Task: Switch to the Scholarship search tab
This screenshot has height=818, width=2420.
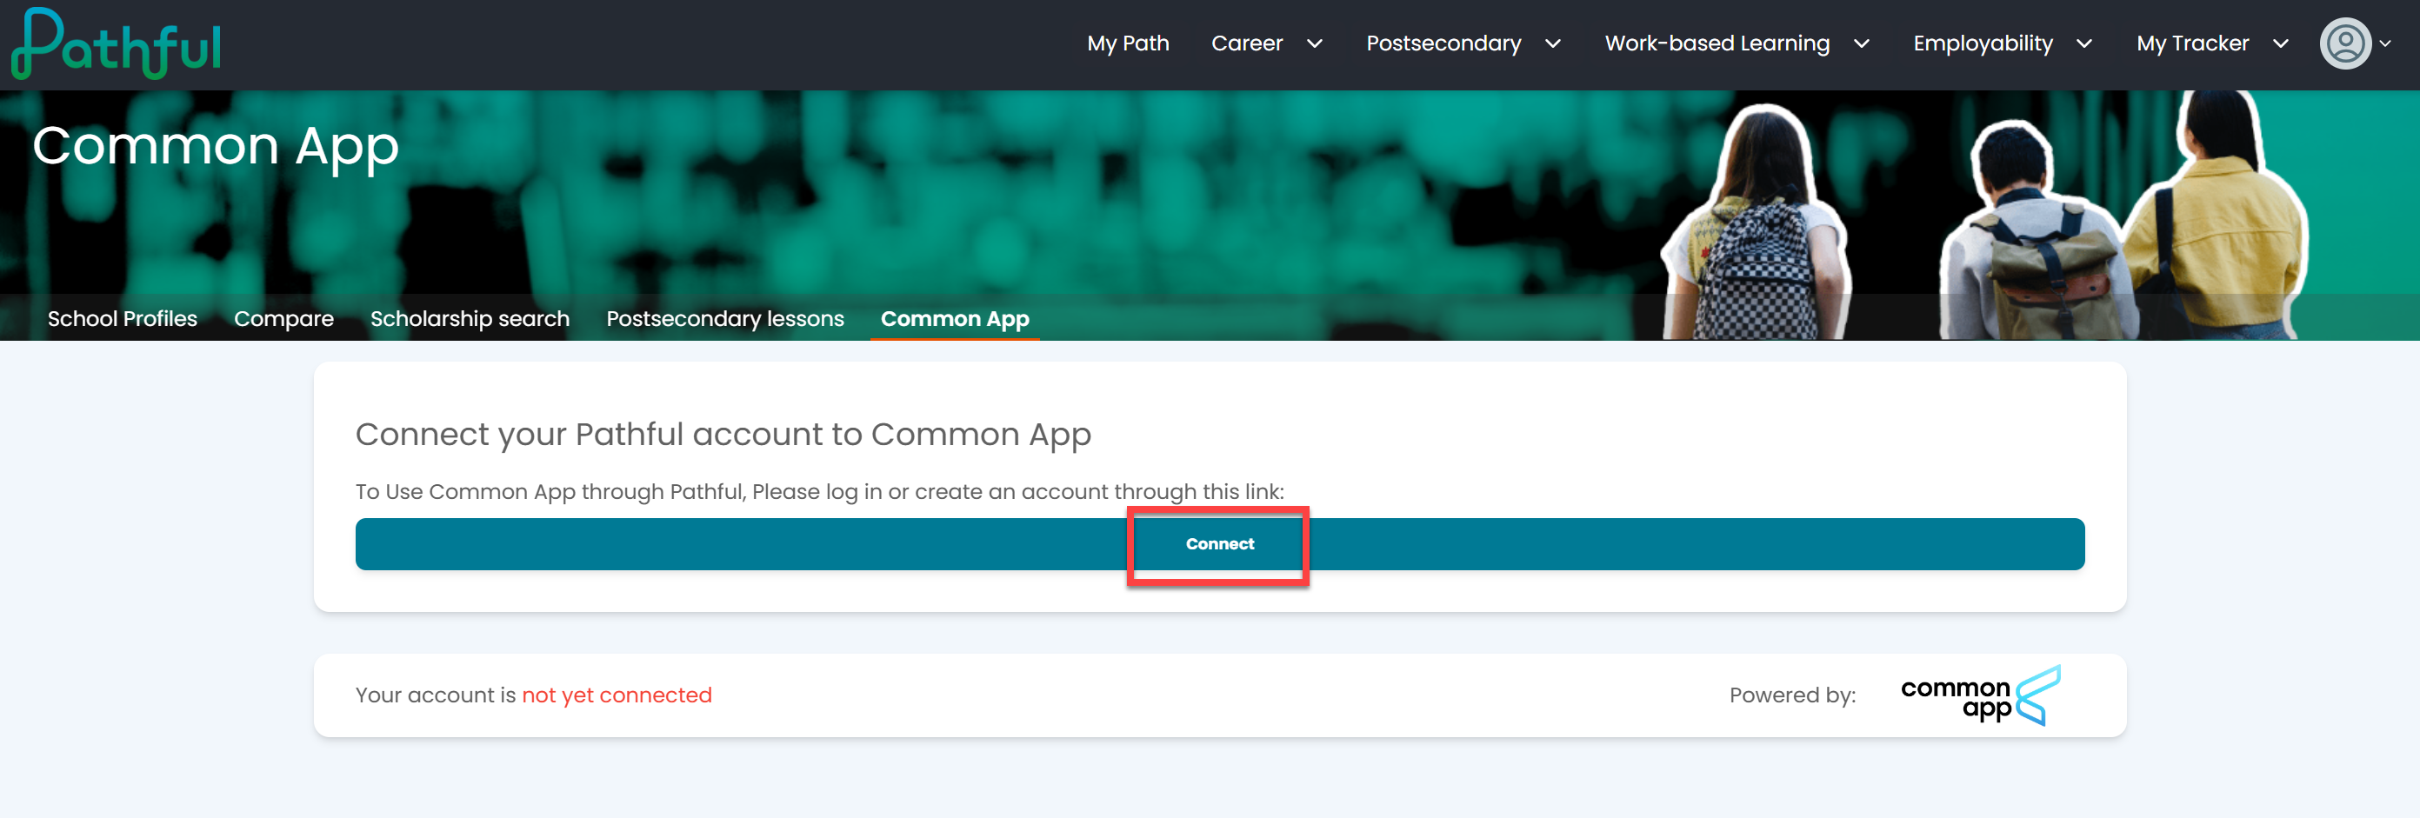Action: point(470,318)
